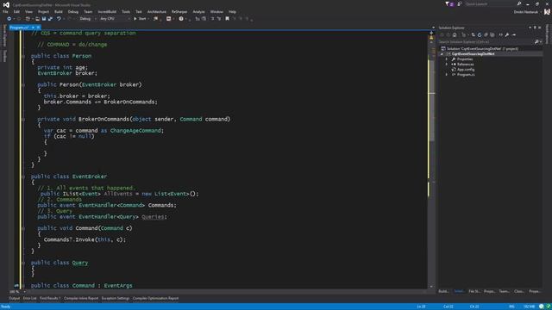The height and width of the screenshot is (310, 552).
Task: Open the Error List panel tab
Action: (30, 299)
